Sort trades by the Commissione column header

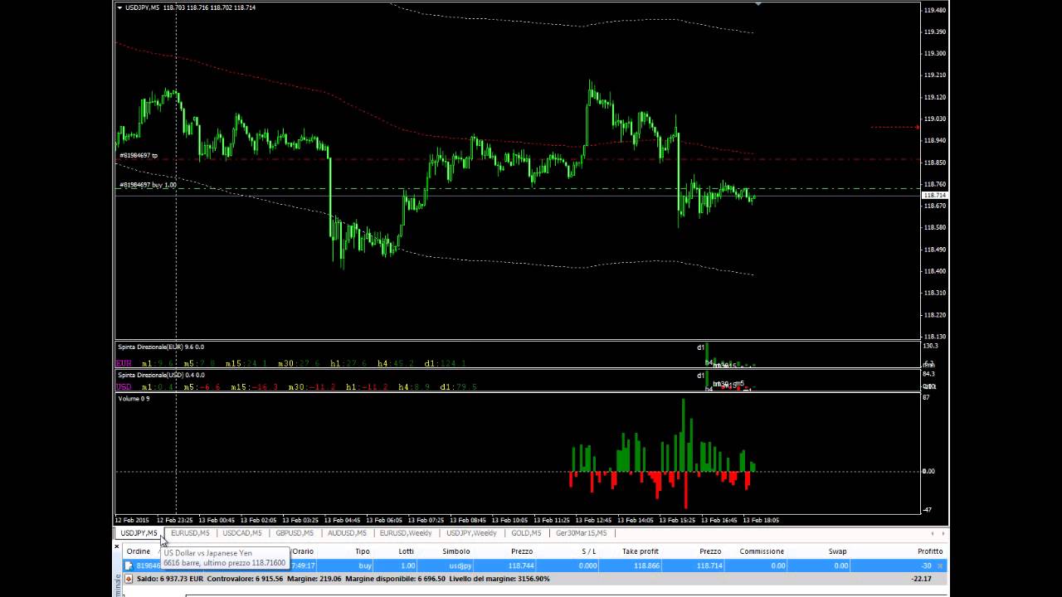762,551
